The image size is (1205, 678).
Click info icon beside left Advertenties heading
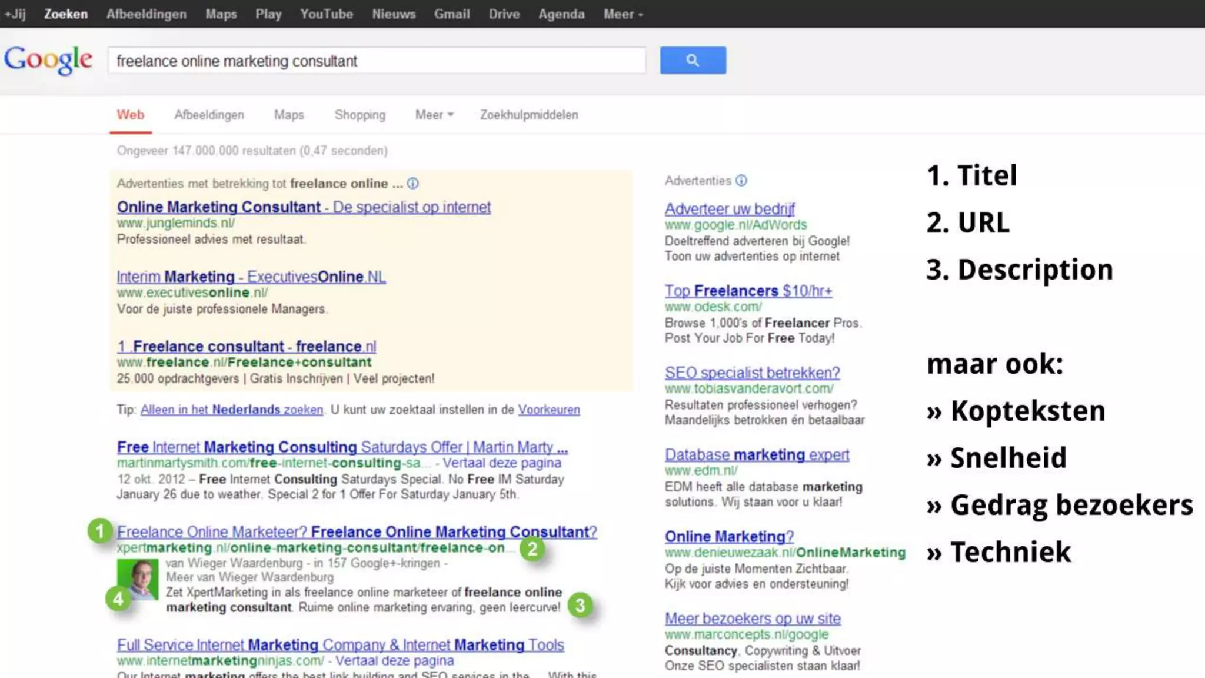click(x=413, y=184)
